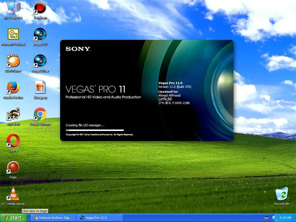This screenshot has width=296, height=222.
Task: Click the serial '1T4-3B7L-Y1WW-218K' text
Action: [x=174, y=103]
